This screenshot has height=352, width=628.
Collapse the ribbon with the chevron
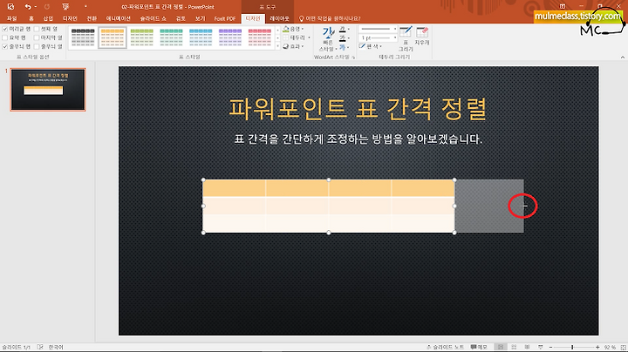point(623,58)
